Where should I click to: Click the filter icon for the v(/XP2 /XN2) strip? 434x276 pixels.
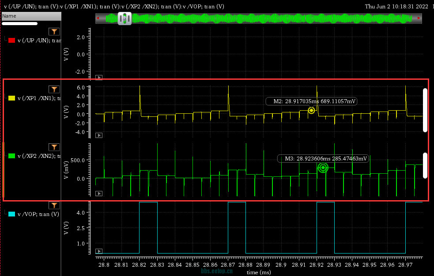54,147
